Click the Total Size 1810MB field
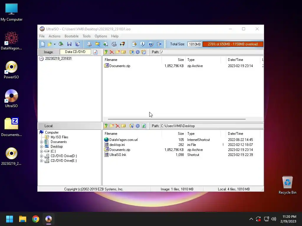302x226 pixels. (195, 44)
